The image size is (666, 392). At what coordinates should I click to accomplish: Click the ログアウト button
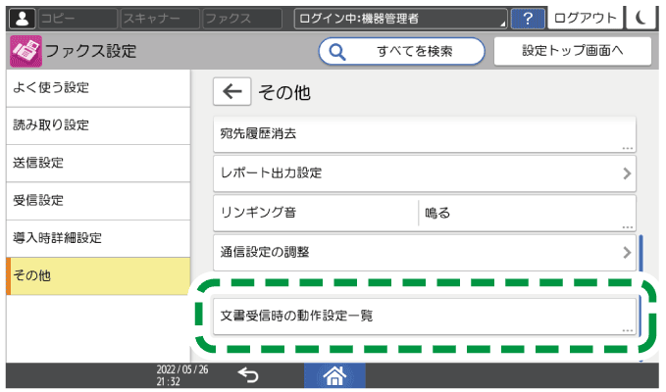(x=585, y=18)
